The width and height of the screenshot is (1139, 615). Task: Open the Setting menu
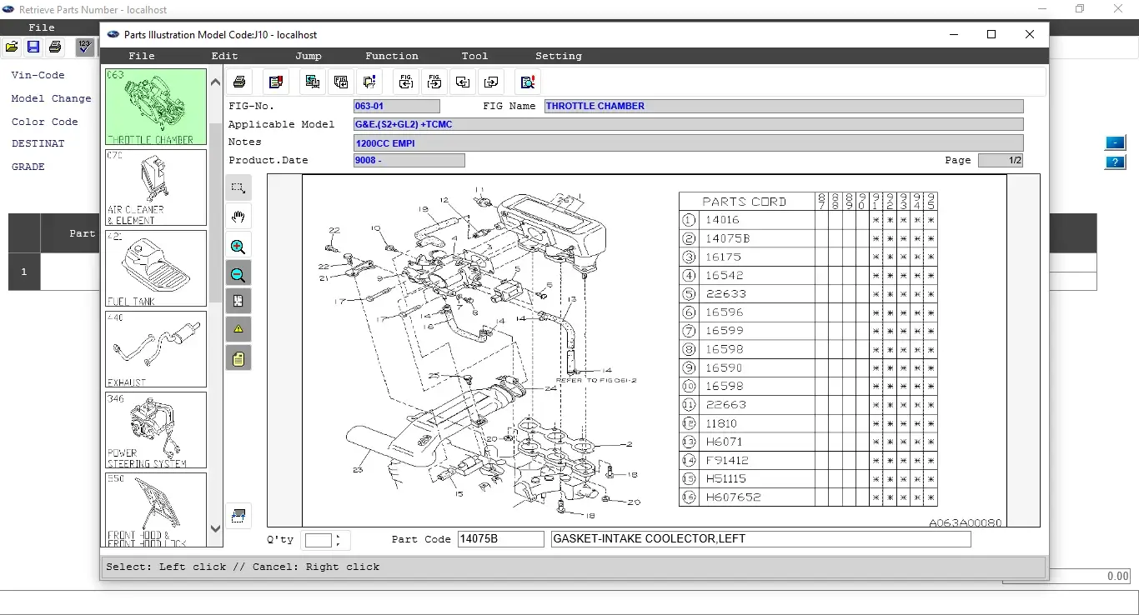coord(558,56)
